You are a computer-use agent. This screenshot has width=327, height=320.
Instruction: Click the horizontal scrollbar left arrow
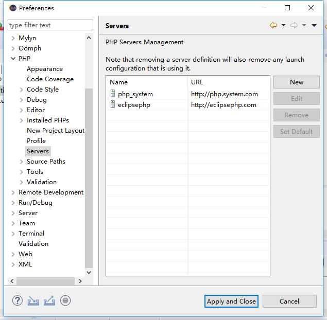(x=12, y=281)
